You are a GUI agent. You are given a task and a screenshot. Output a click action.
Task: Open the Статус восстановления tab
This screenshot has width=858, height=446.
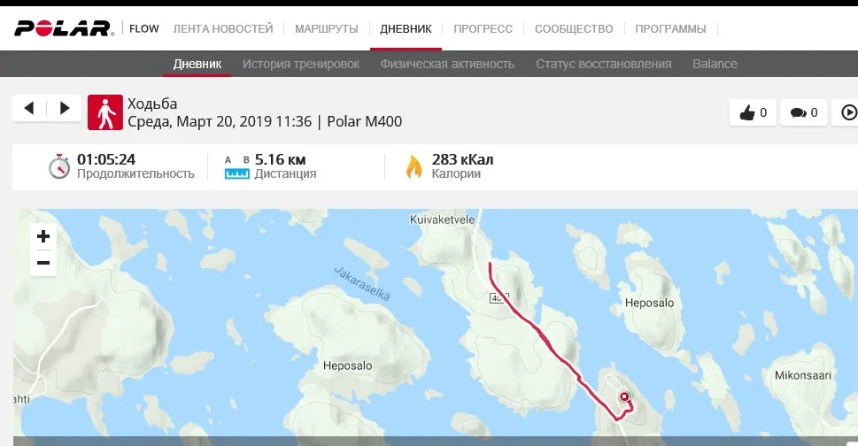(604, 64)
